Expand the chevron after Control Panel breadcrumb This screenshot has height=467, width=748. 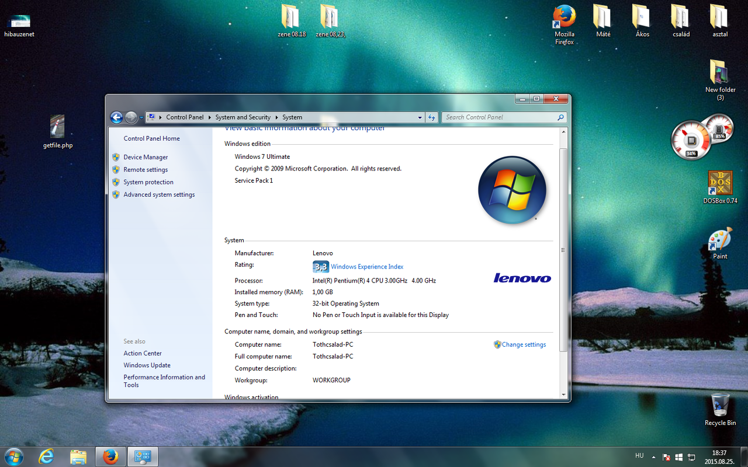[209, 117]
